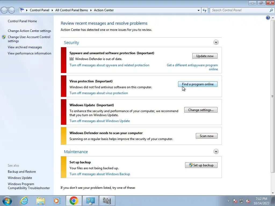Switch to Google Chrome in the taskbar

(x=74, y=201)
